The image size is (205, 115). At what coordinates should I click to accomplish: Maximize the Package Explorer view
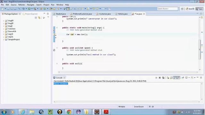48,14
